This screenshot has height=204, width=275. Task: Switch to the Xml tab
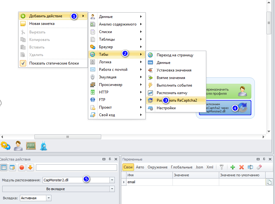[210, 167]
